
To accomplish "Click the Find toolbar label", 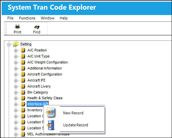I will [37, 32].
